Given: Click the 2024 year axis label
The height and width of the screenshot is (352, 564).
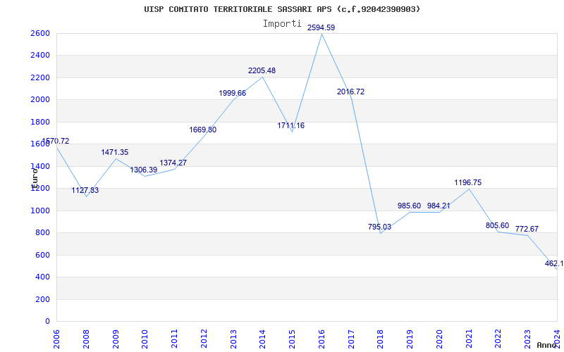Looking at the screenshot, I should coord(558,339).
